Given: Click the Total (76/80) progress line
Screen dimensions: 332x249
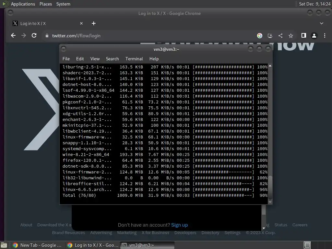Looking at the screenshot, I should pos(165,195).
